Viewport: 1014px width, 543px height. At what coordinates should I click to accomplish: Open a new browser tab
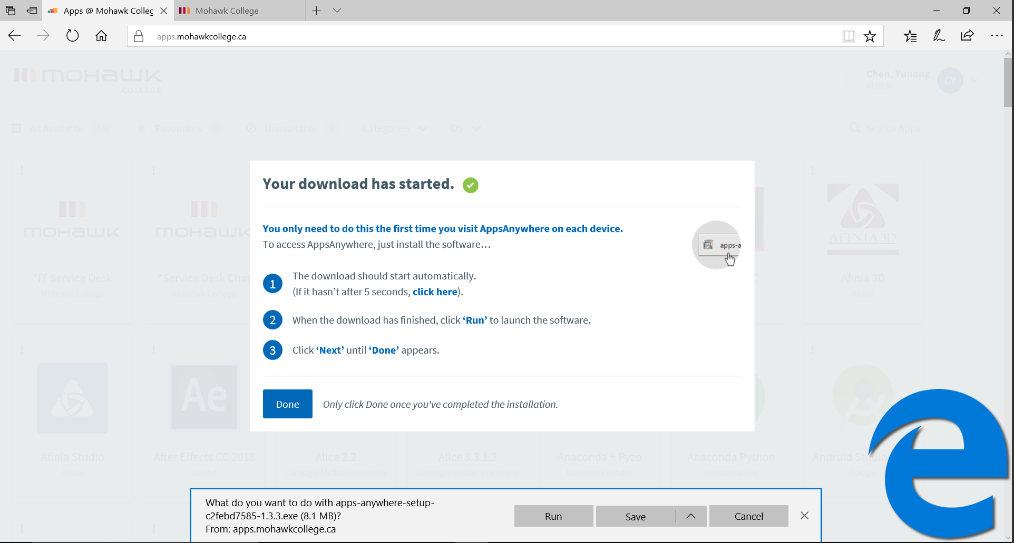point(316,11)
